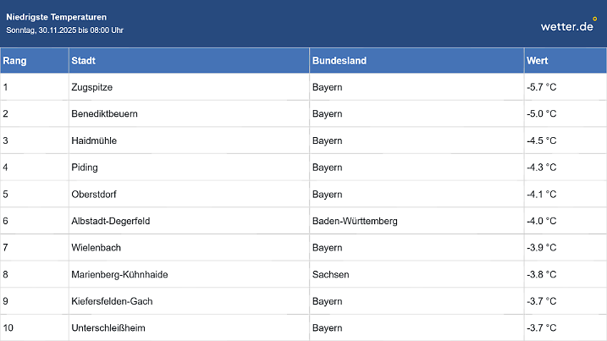Select Kiefersfelden-Gach city entry
Viewport: 607px width, 341px height.
[x=113, y=301]
